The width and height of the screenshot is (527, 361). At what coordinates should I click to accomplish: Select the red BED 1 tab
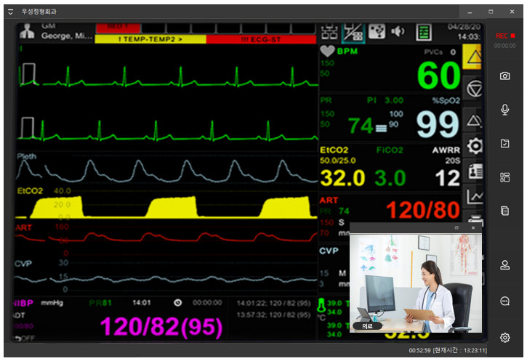118,28
